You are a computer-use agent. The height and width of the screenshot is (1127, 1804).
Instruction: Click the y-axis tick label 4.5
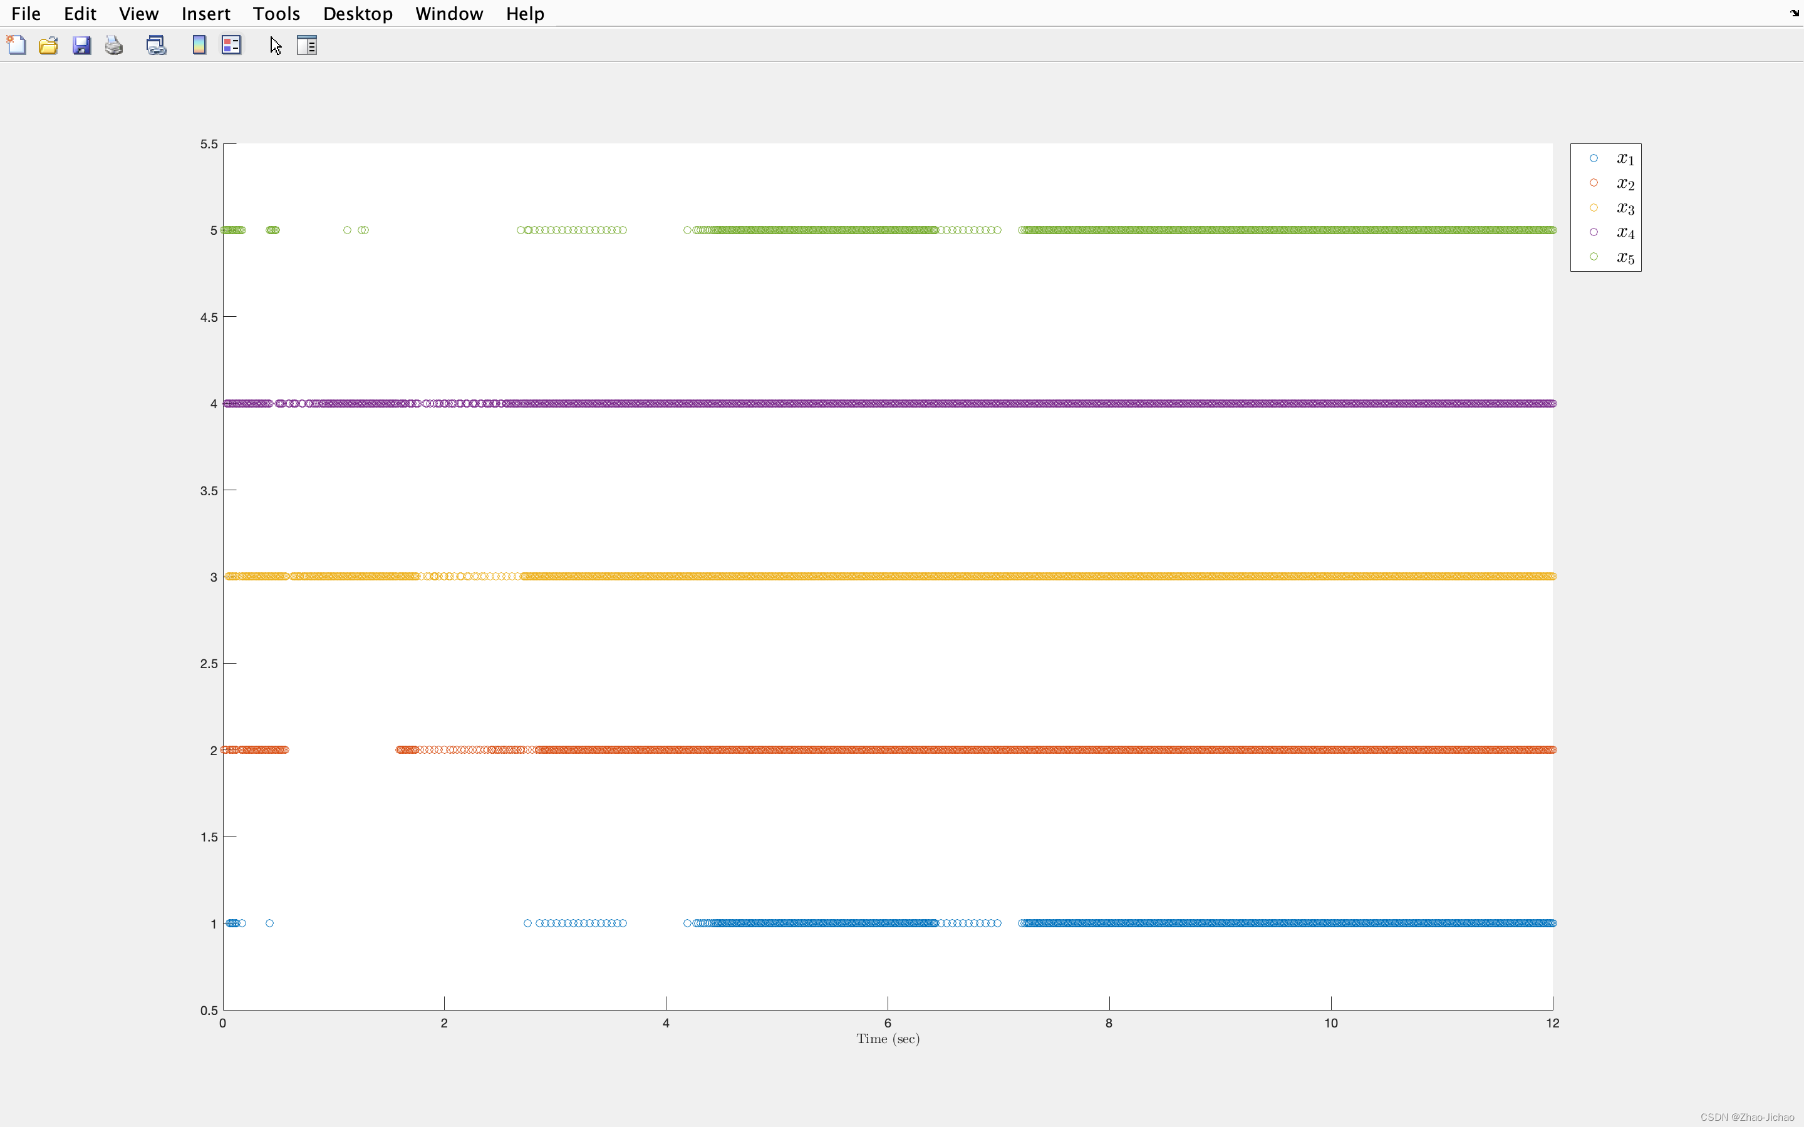(209, 317)
